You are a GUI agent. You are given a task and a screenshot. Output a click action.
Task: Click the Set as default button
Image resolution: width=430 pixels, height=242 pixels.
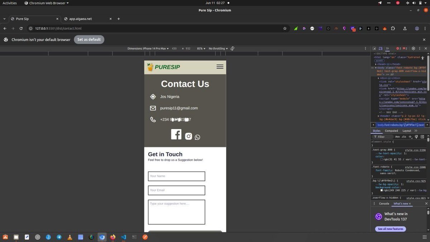[x=89, y=39]
